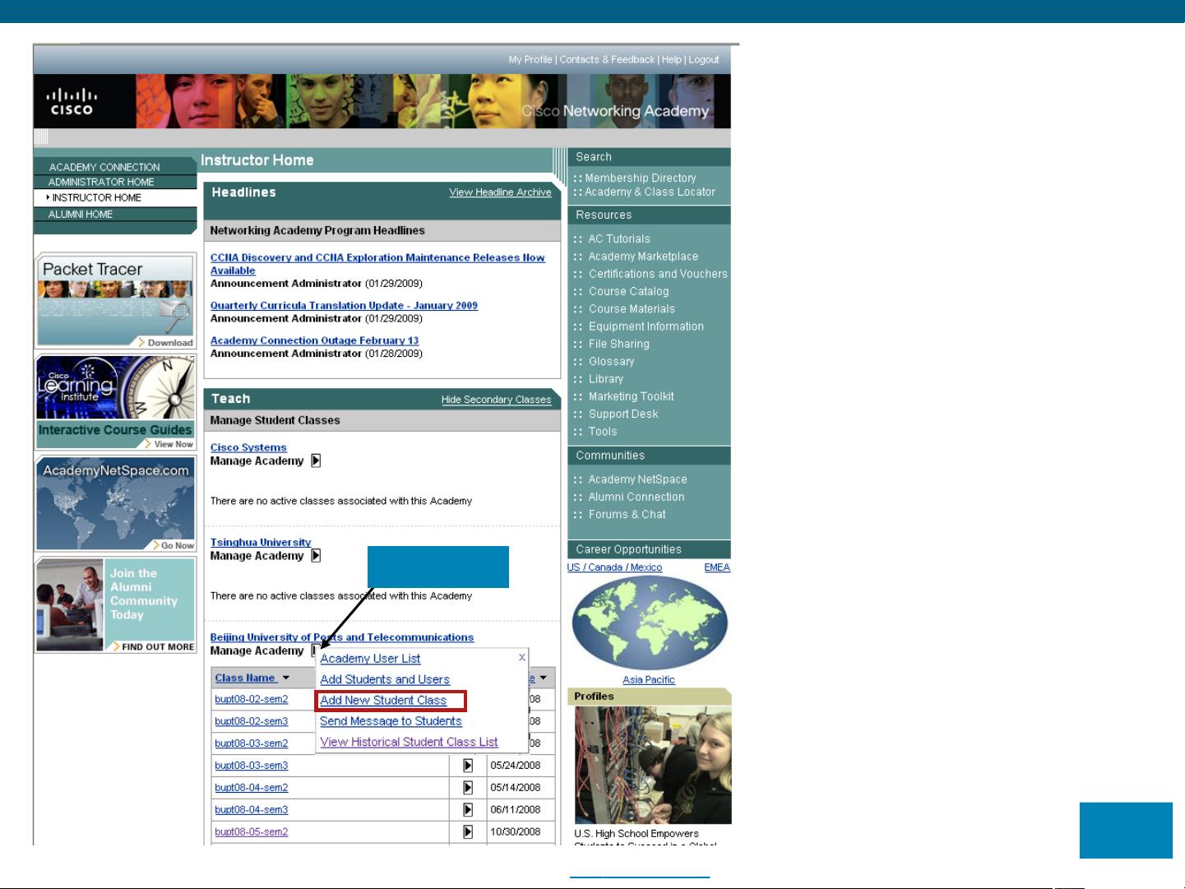Expand Manage Academy arrow under Cisco Systems
This screenshot has height=889, width=1185.
tap(316, 461)
